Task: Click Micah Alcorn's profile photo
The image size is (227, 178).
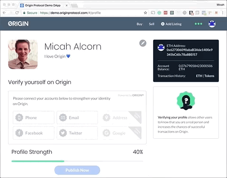Action: click(23, 54)
